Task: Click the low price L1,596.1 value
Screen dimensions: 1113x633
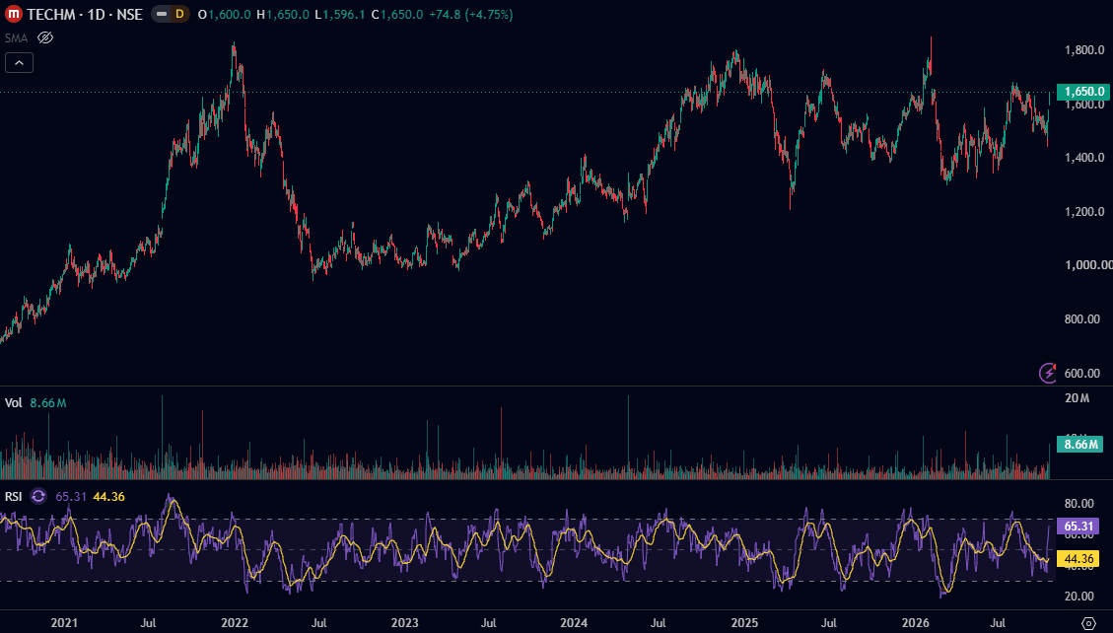Action: 340,14
